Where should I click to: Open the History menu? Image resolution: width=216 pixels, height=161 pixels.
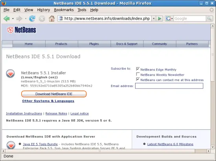[43, 10]
